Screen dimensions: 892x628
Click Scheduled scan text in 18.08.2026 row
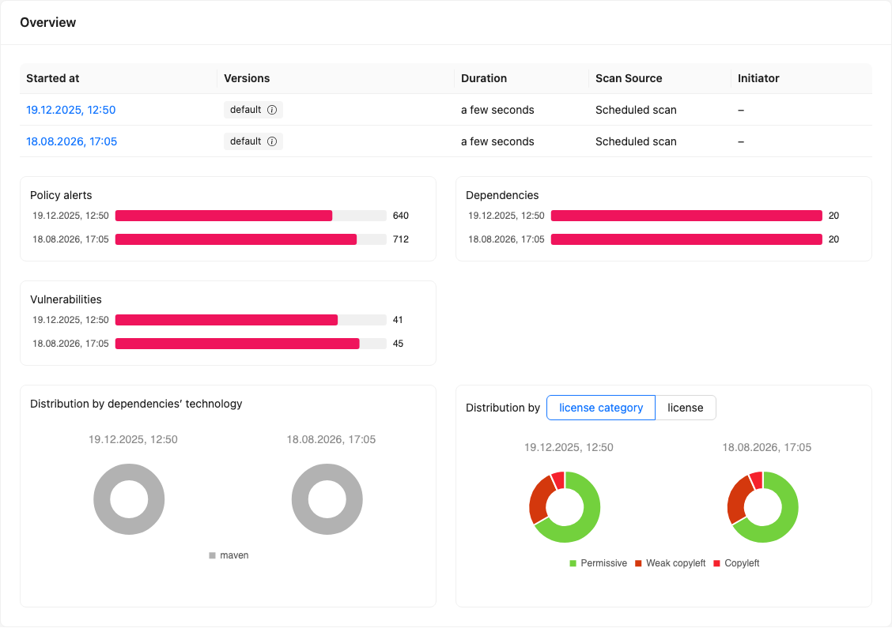(636, 141)
